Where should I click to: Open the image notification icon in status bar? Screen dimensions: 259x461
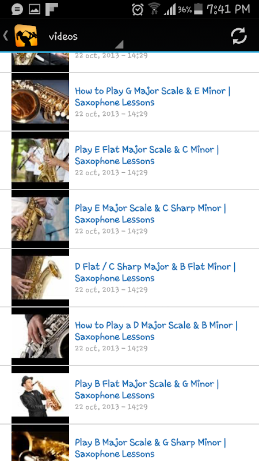[x=35, y=10]
